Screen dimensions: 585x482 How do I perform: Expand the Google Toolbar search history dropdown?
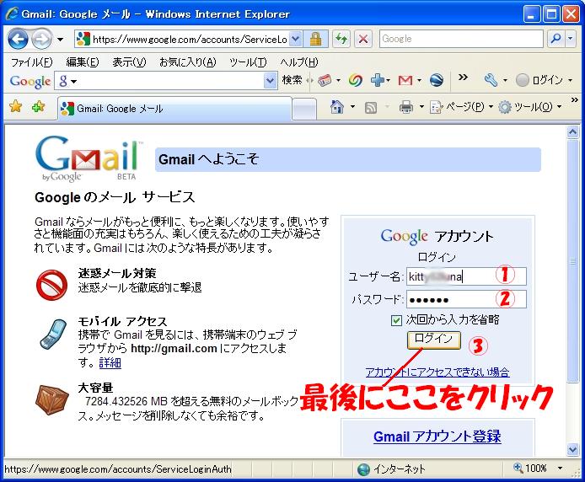point(270,81)
